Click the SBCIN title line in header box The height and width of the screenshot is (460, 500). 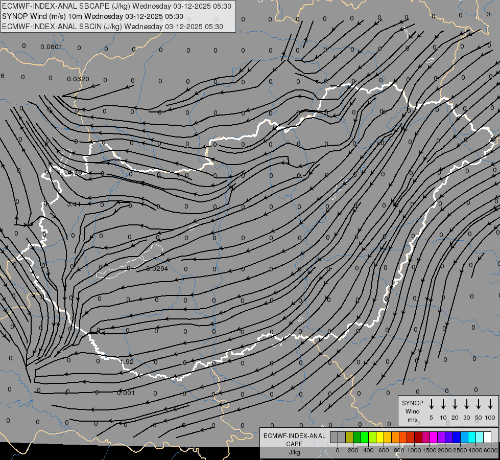(112, 27)
